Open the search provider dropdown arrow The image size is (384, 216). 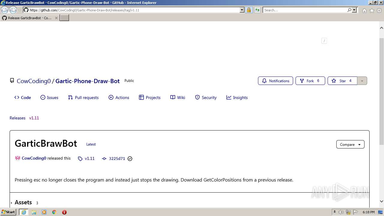coord(354,10)
